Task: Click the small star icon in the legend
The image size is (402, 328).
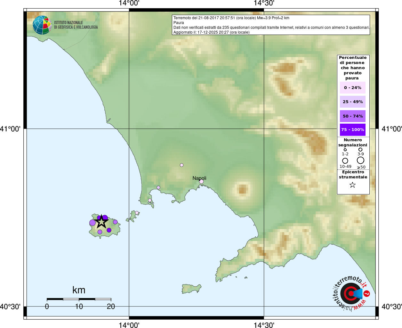Action: pyautogui.click(x=352, y=185)
